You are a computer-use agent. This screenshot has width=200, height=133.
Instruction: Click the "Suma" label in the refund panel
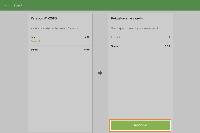tap(114, 46)
